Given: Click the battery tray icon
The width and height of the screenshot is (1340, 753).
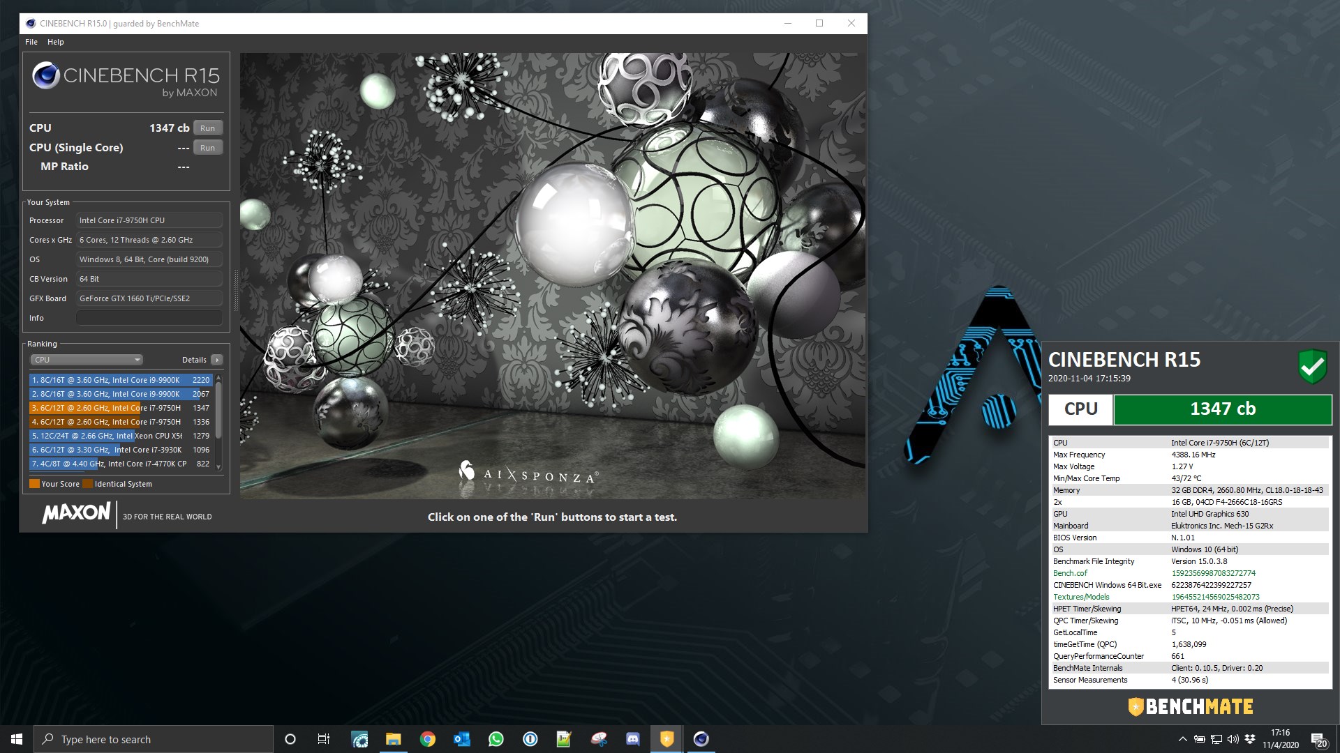Looking at the screenshot, I should click(x=1200, y=739).
